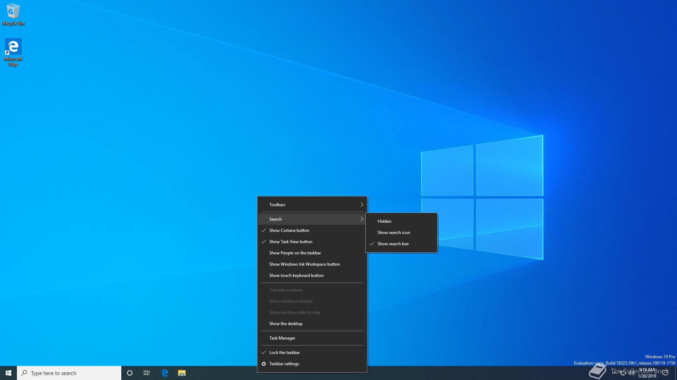This screenshot has width=677, height=380.
Task: Select Hidden in Search submenu
Action: pyautogui.click(x=401, y=221)
